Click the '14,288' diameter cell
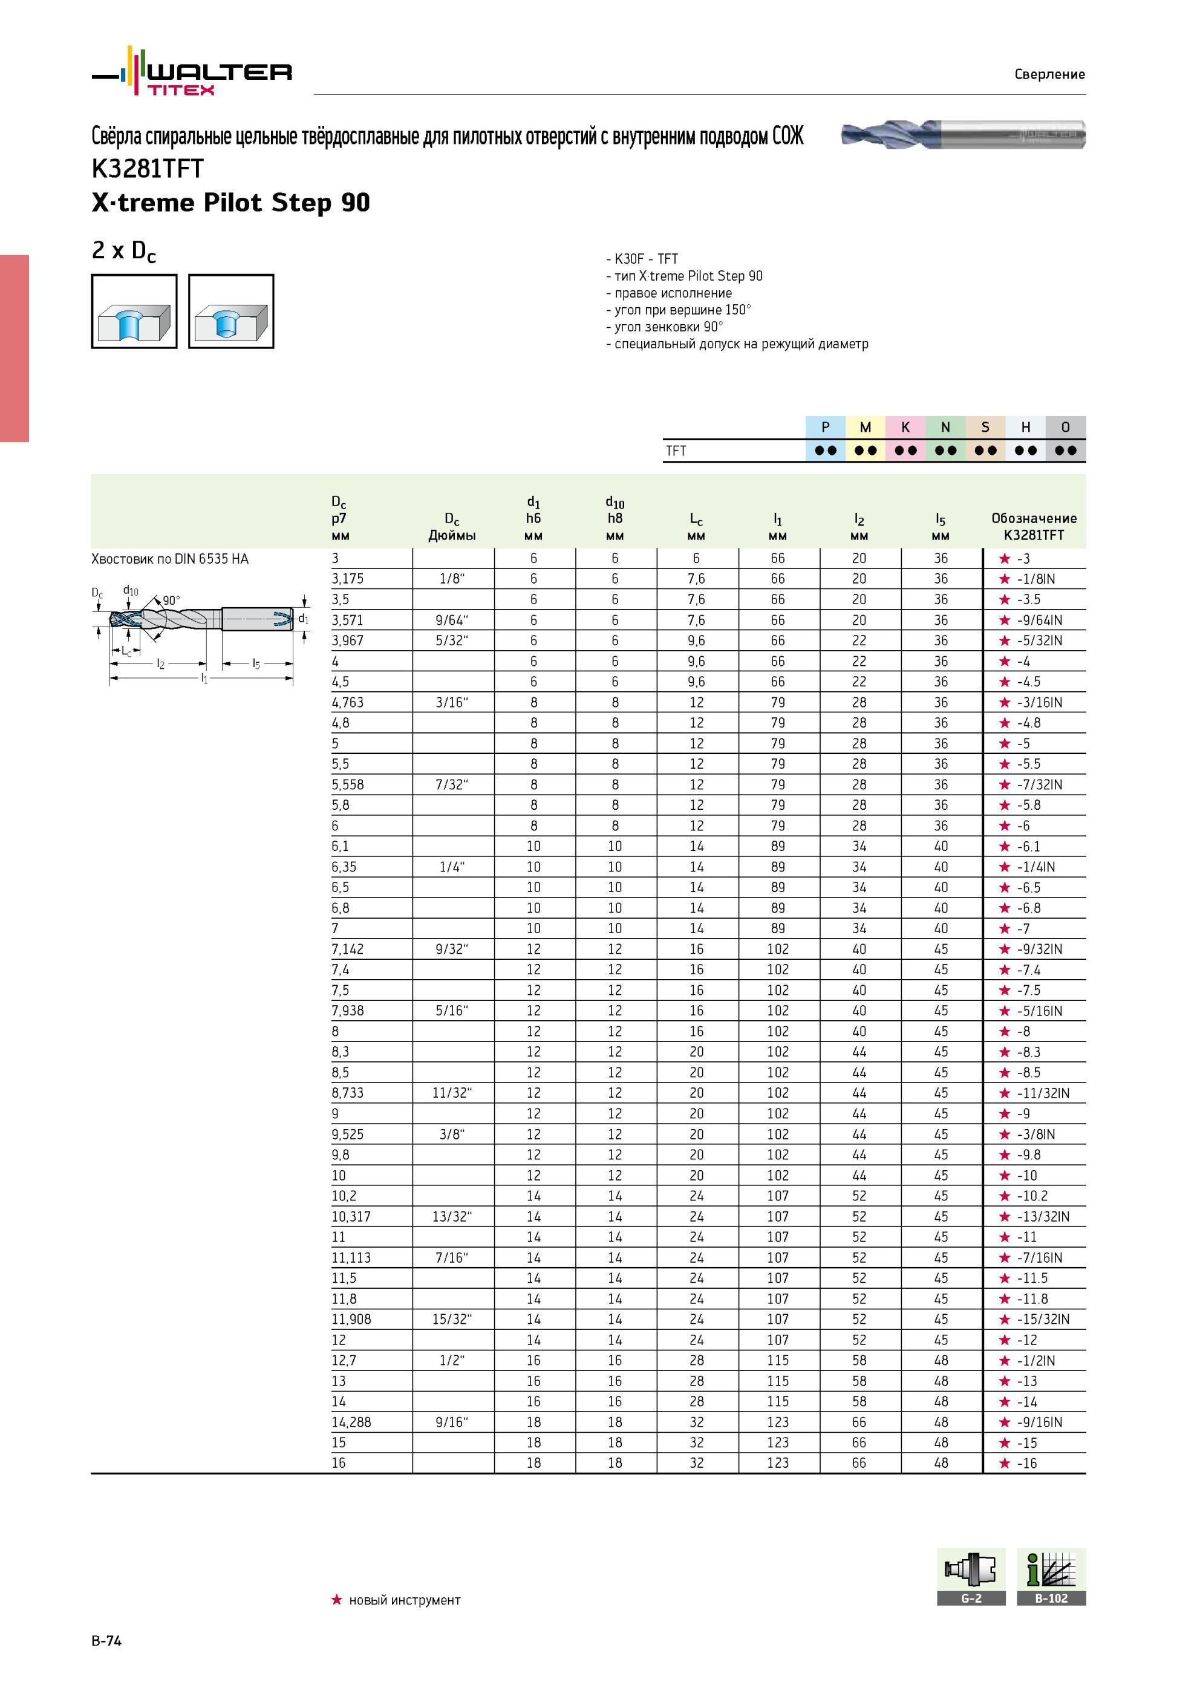This screenshot has height=1697, width=1200. pyautogui.click(x=351, y=1422)
